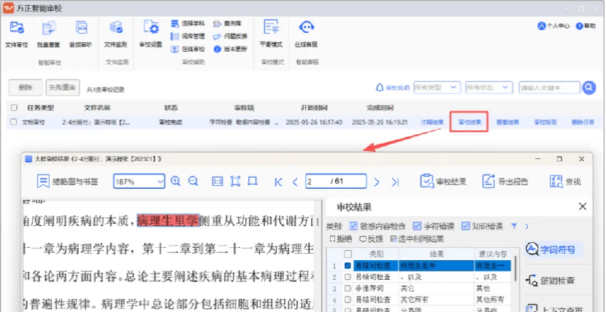Go to last page
Screen dimensions: 606x312
pos(394,182)
